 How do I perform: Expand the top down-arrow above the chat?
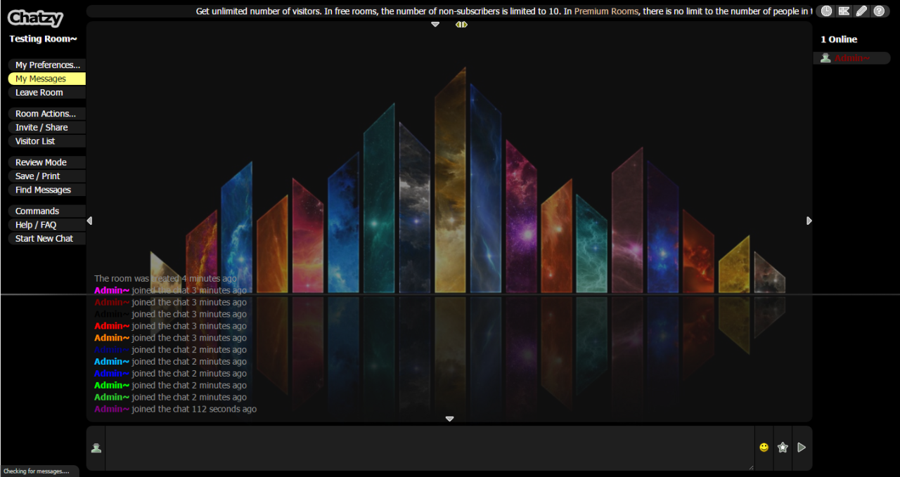435,25
